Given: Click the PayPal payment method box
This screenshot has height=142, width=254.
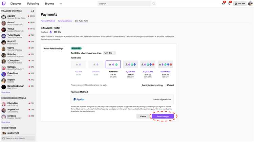Looking at the screenshot, I should 122,100.
